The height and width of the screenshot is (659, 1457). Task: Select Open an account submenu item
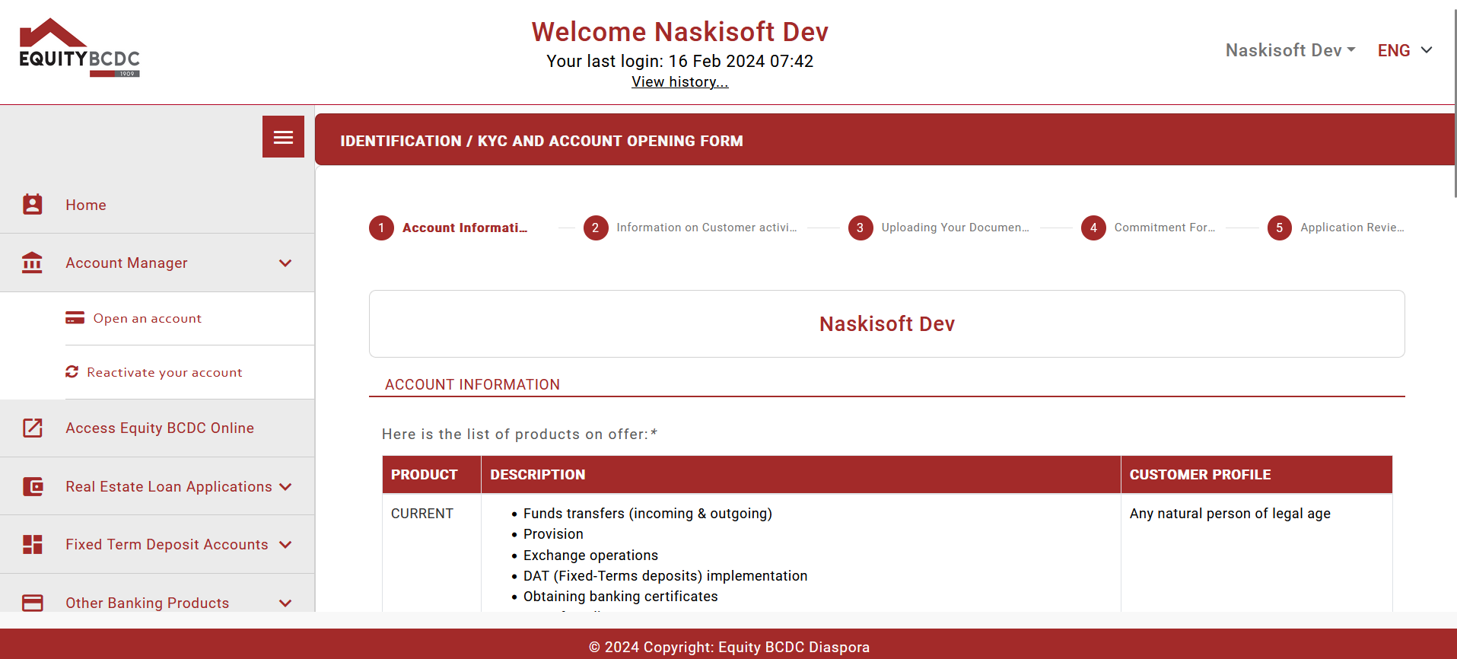tap(148, 318)
